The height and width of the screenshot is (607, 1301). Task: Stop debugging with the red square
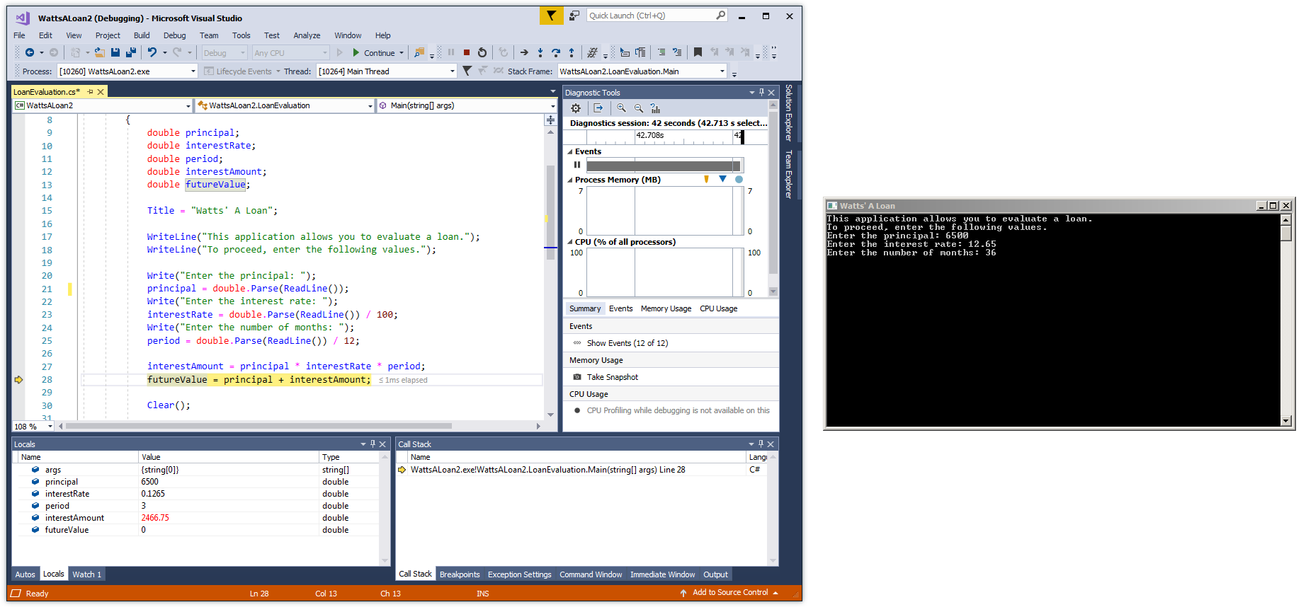[467, 52]
